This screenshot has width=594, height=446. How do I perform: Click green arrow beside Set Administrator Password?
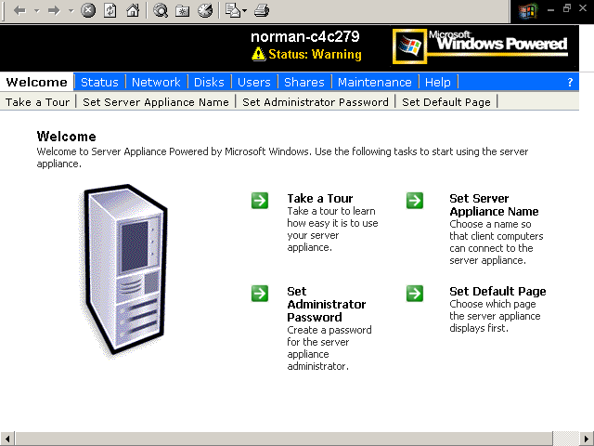(x=260, y=293)
